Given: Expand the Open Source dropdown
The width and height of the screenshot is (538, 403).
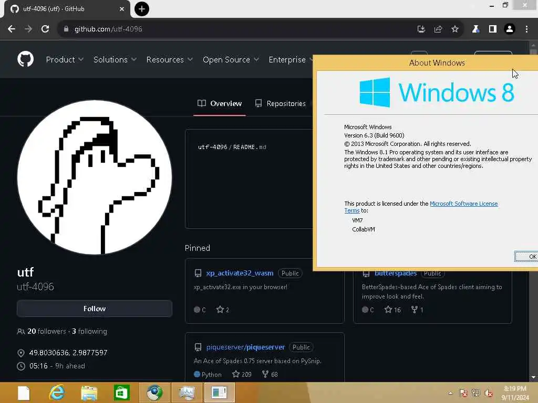Looking at the screenshot, I should click(231, 60).
